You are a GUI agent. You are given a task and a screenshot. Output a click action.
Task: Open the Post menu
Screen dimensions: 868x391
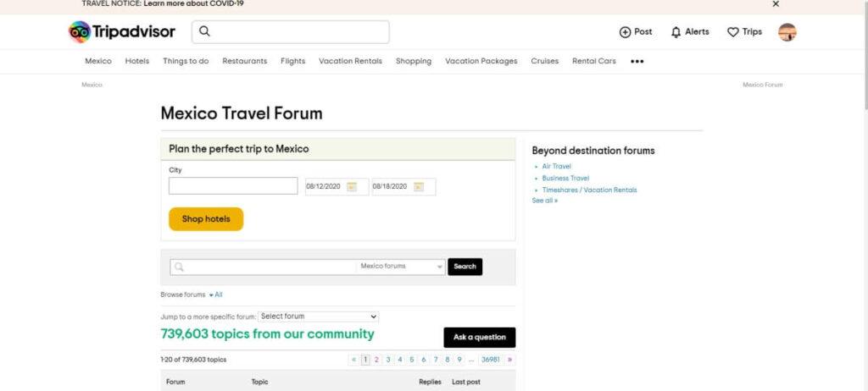636,32
